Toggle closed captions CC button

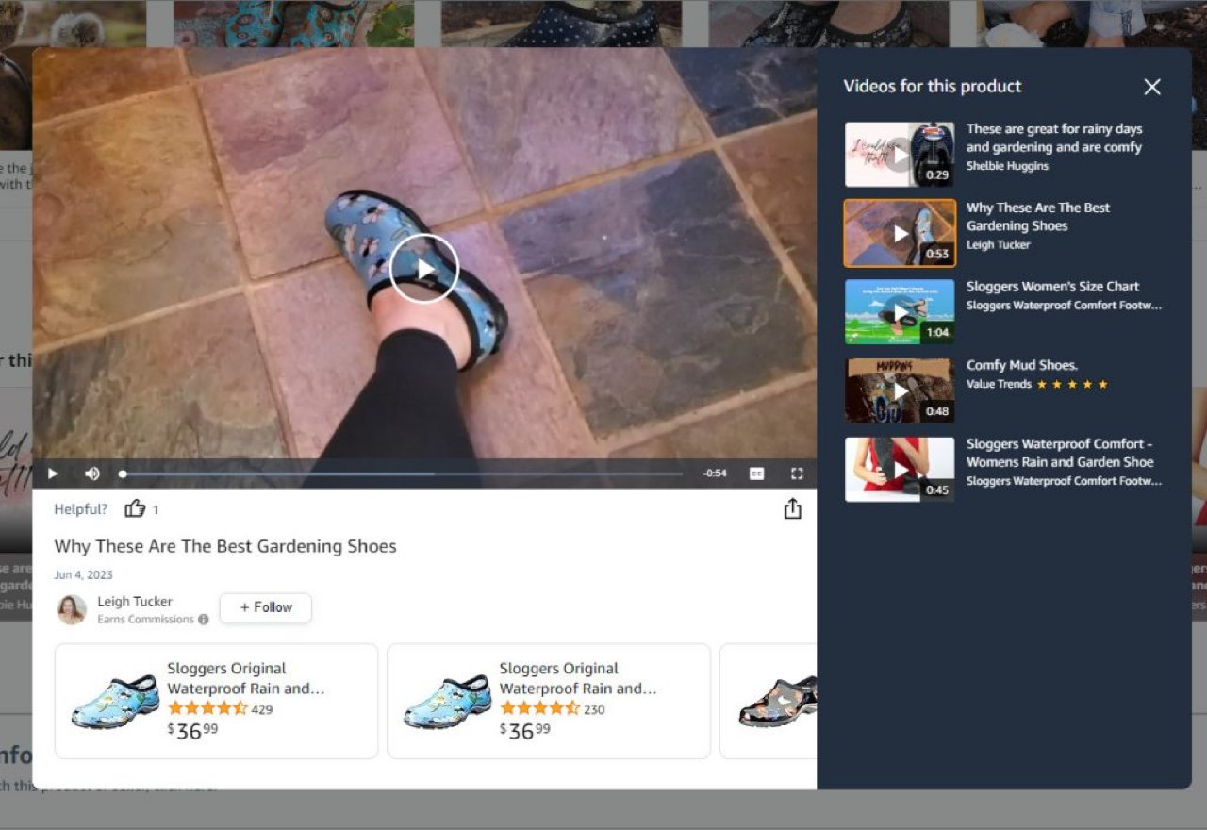pos(756,473)
